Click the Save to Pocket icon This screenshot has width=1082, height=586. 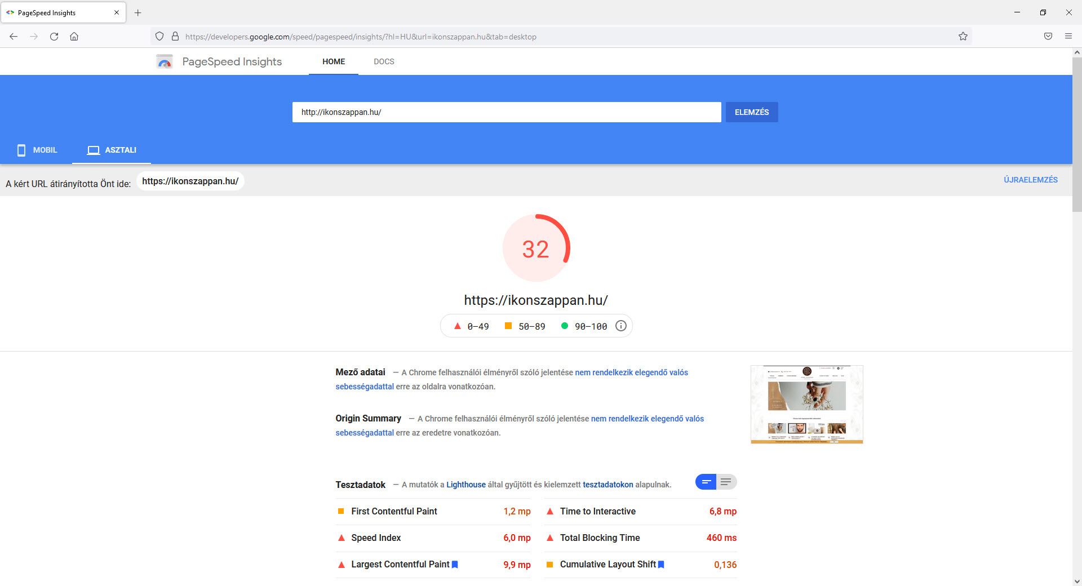pyautogui.click(x=1048, y=37)
